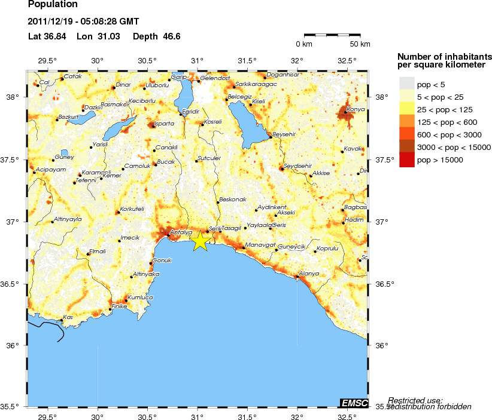Select the Isparta city marker
The image size is (492, 420).
153,125
